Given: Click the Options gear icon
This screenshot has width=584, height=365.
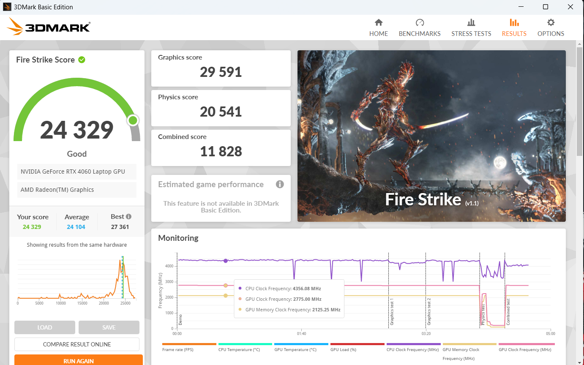Looking at the screenshot, I should pos(551,22).
